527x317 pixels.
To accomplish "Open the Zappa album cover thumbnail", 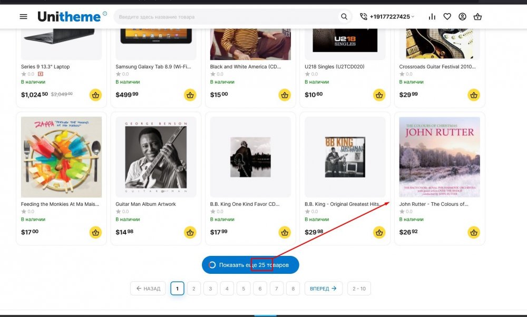I will [x=61, y=157].
